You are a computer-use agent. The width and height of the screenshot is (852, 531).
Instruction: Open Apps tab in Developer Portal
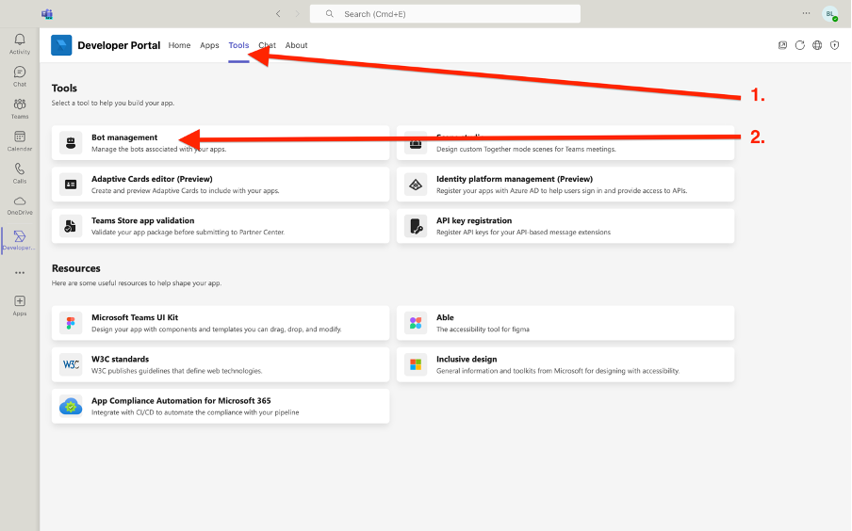209,45
